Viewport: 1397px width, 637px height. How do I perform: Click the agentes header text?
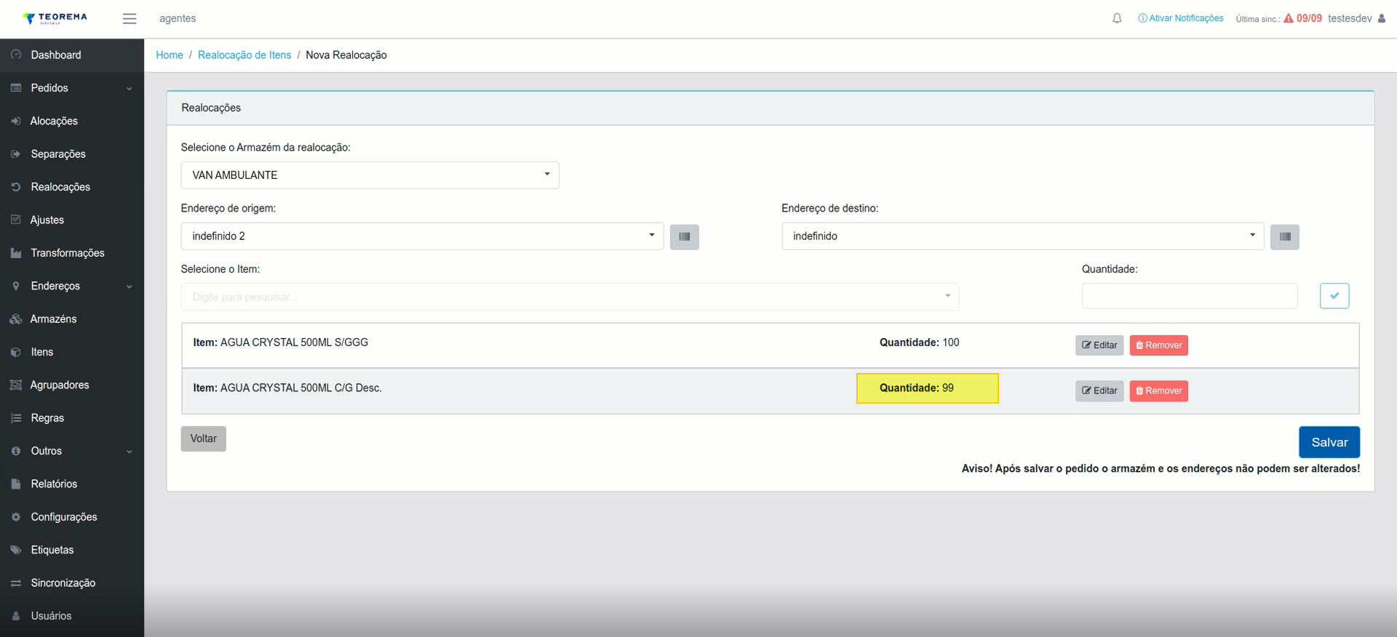pos(178,19)
